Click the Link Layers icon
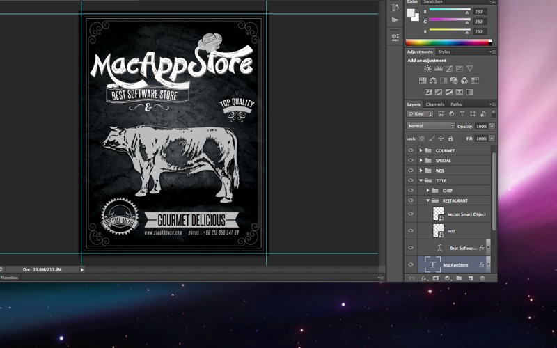This screenshot has height=348, width=557. pos(411,278)
